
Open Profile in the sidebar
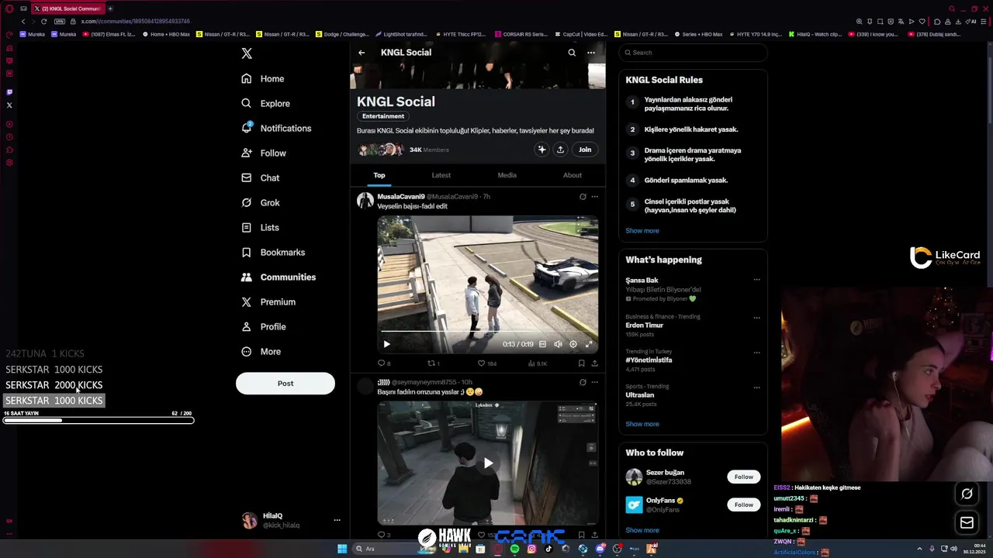click(x=264, y=326)
